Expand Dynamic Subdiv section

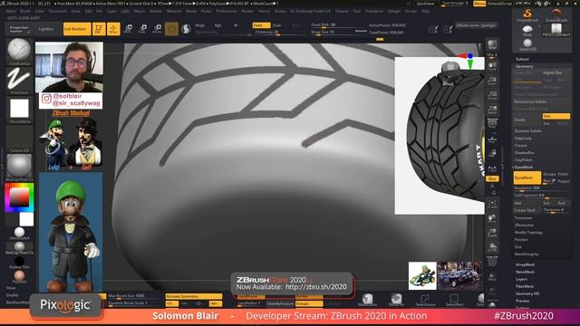point(527,130)
